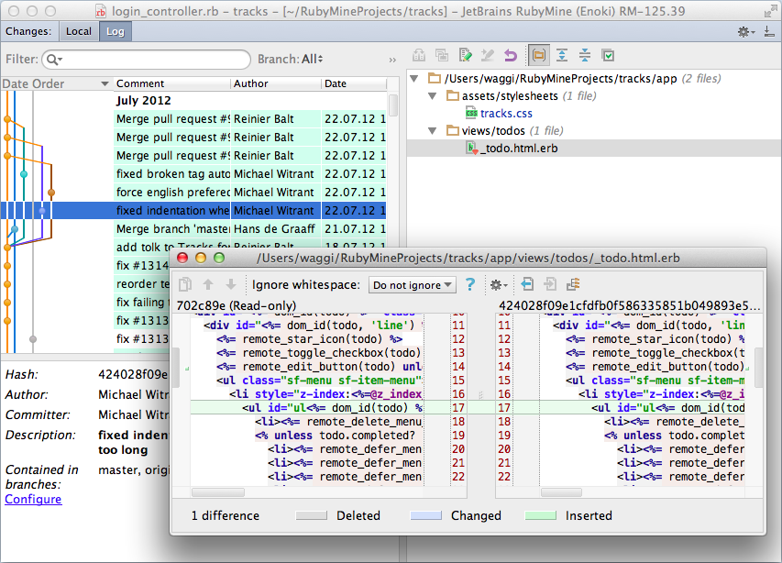Click the blue help question mark icon
782x563 pixels.
tap(470, 285)
